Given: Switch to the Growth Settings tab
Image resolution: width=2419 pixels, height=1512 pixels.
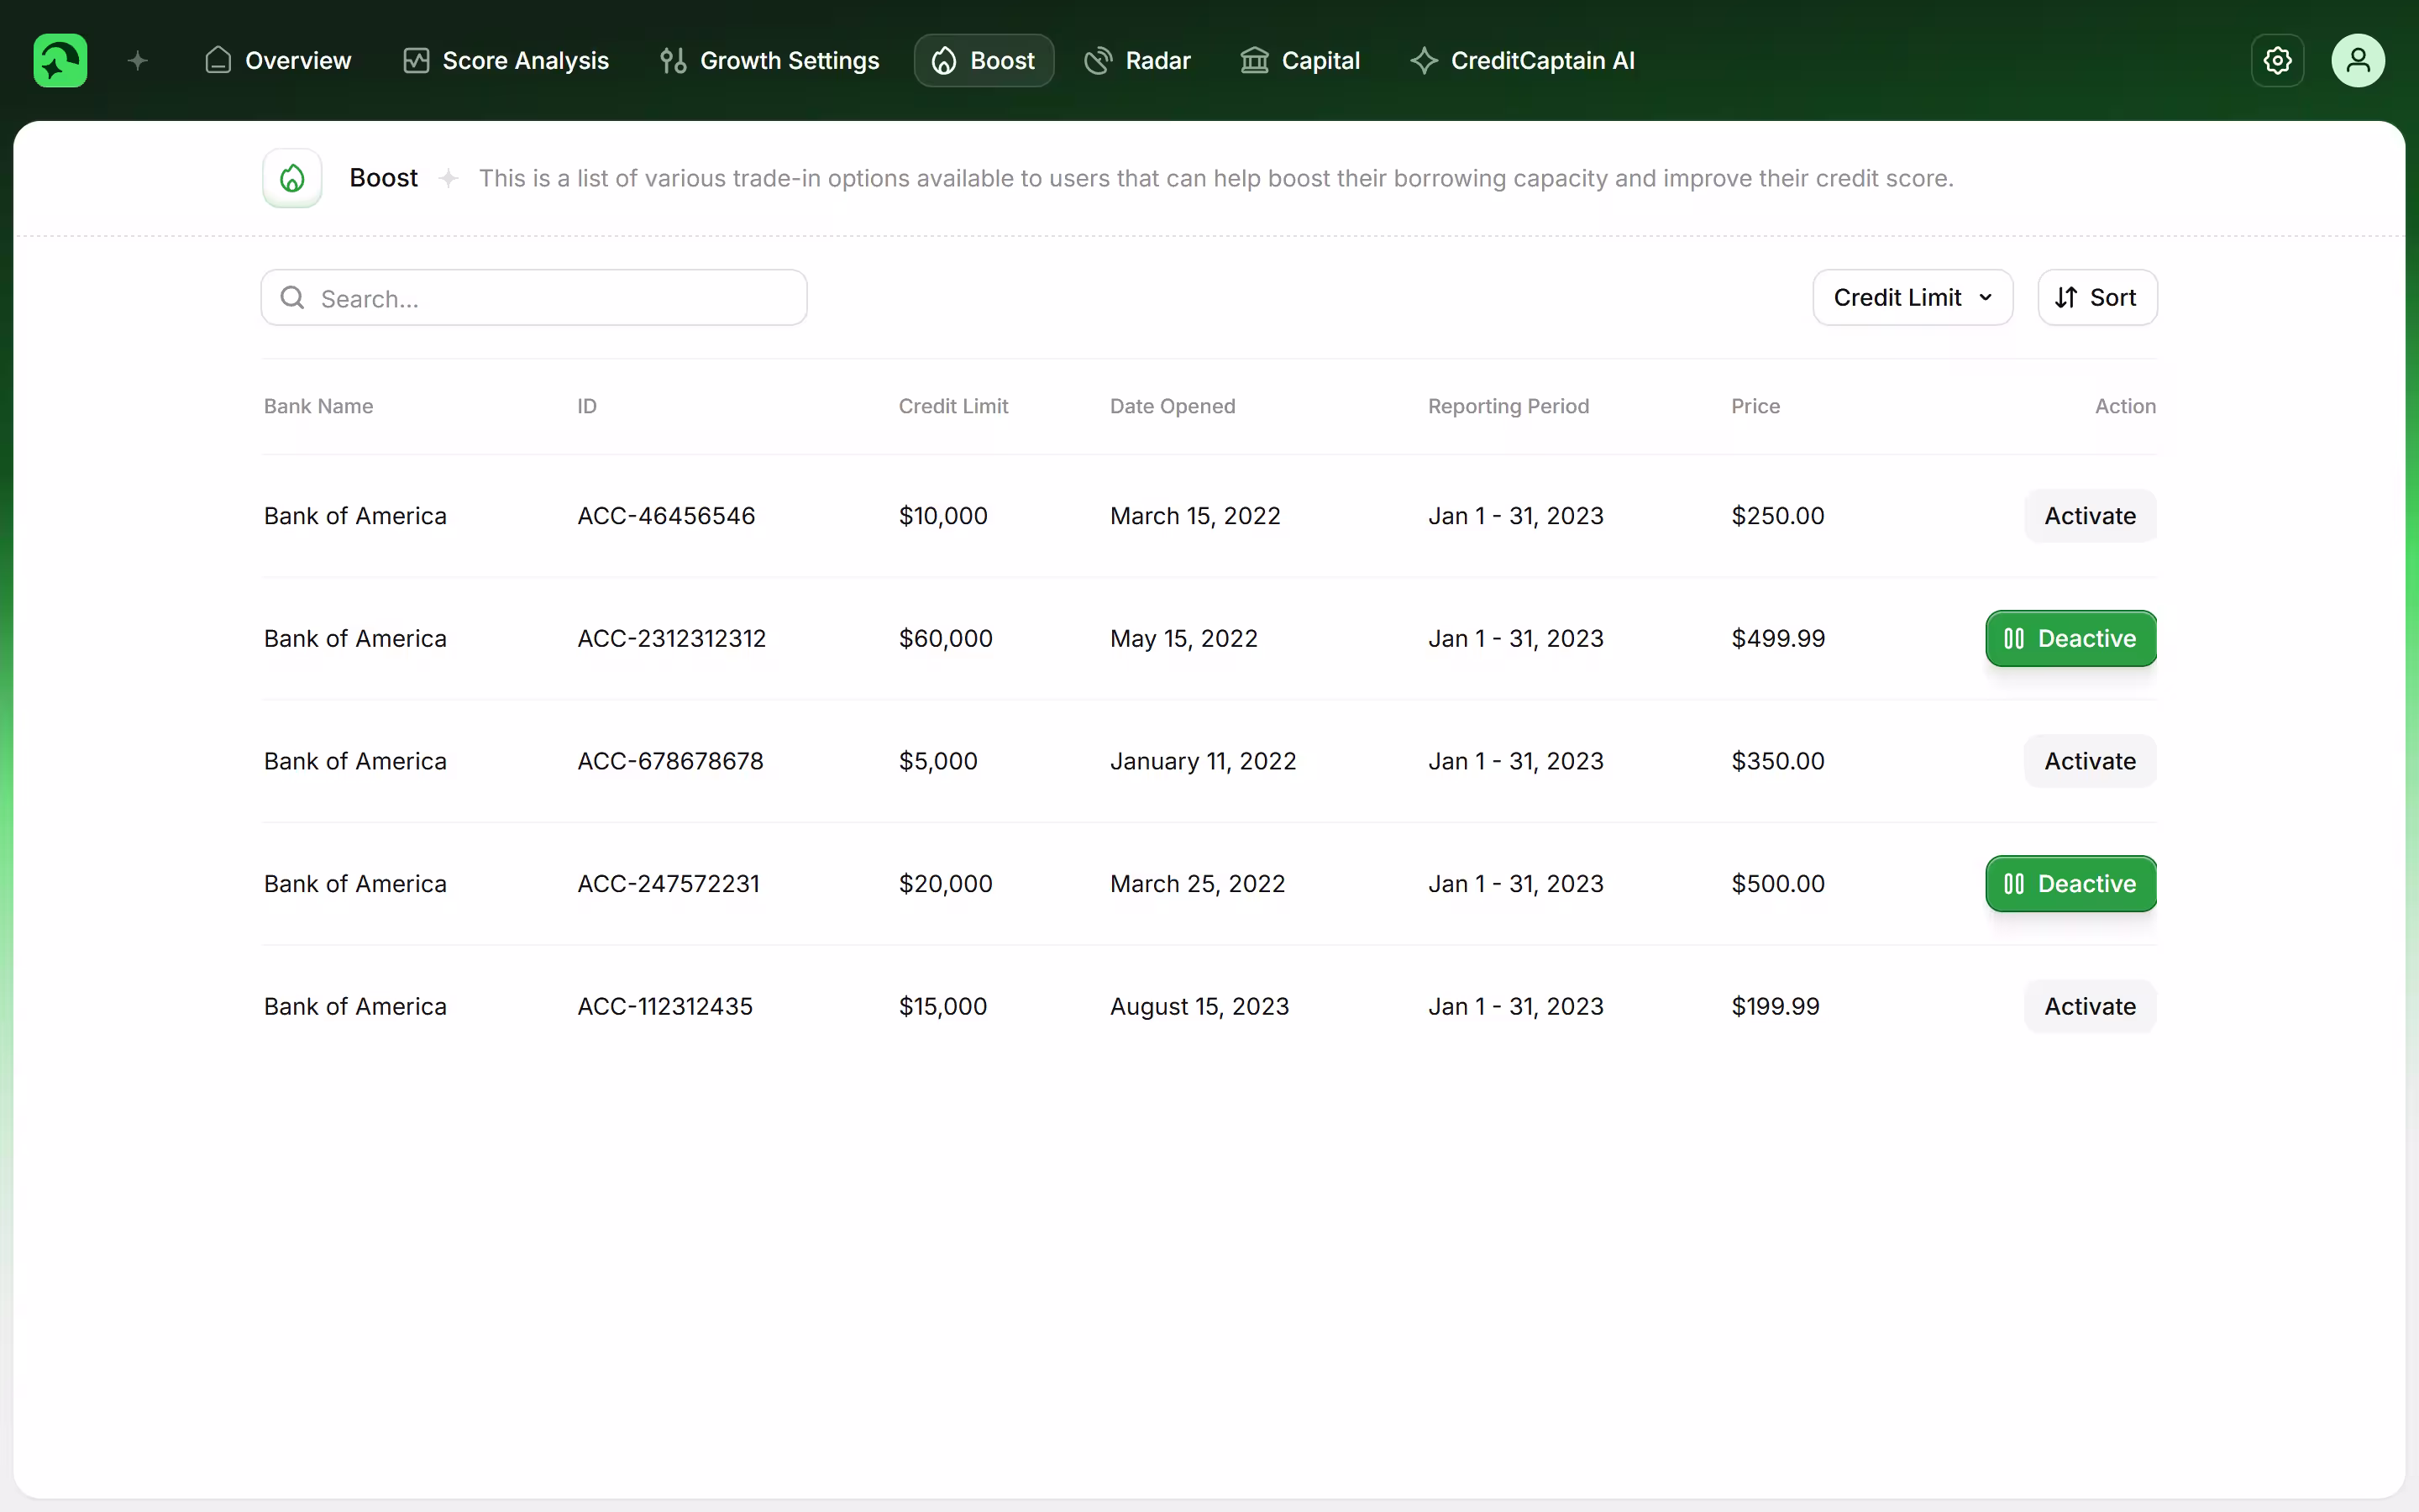Looking at the screenshot, I should 769,60.
